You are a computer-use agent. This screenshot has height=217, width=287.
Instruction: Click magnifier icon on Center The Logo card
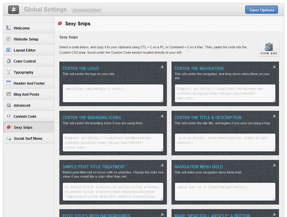pyautogui.click(x=162, y=68)
